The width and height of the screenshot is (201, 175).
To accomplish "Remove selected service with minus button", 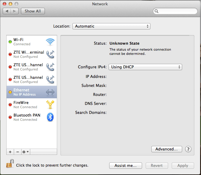I will [x=18, y=152].
